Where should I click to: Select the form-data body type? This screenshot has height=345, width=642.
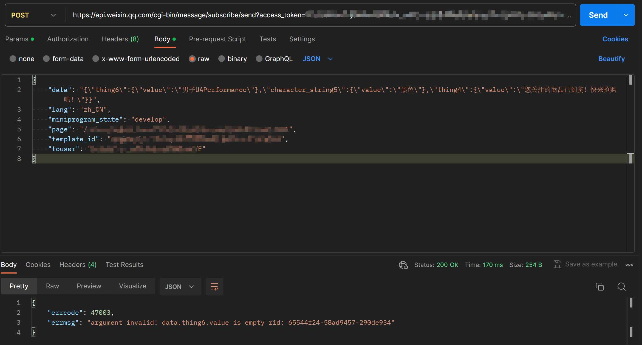[46, 59]
